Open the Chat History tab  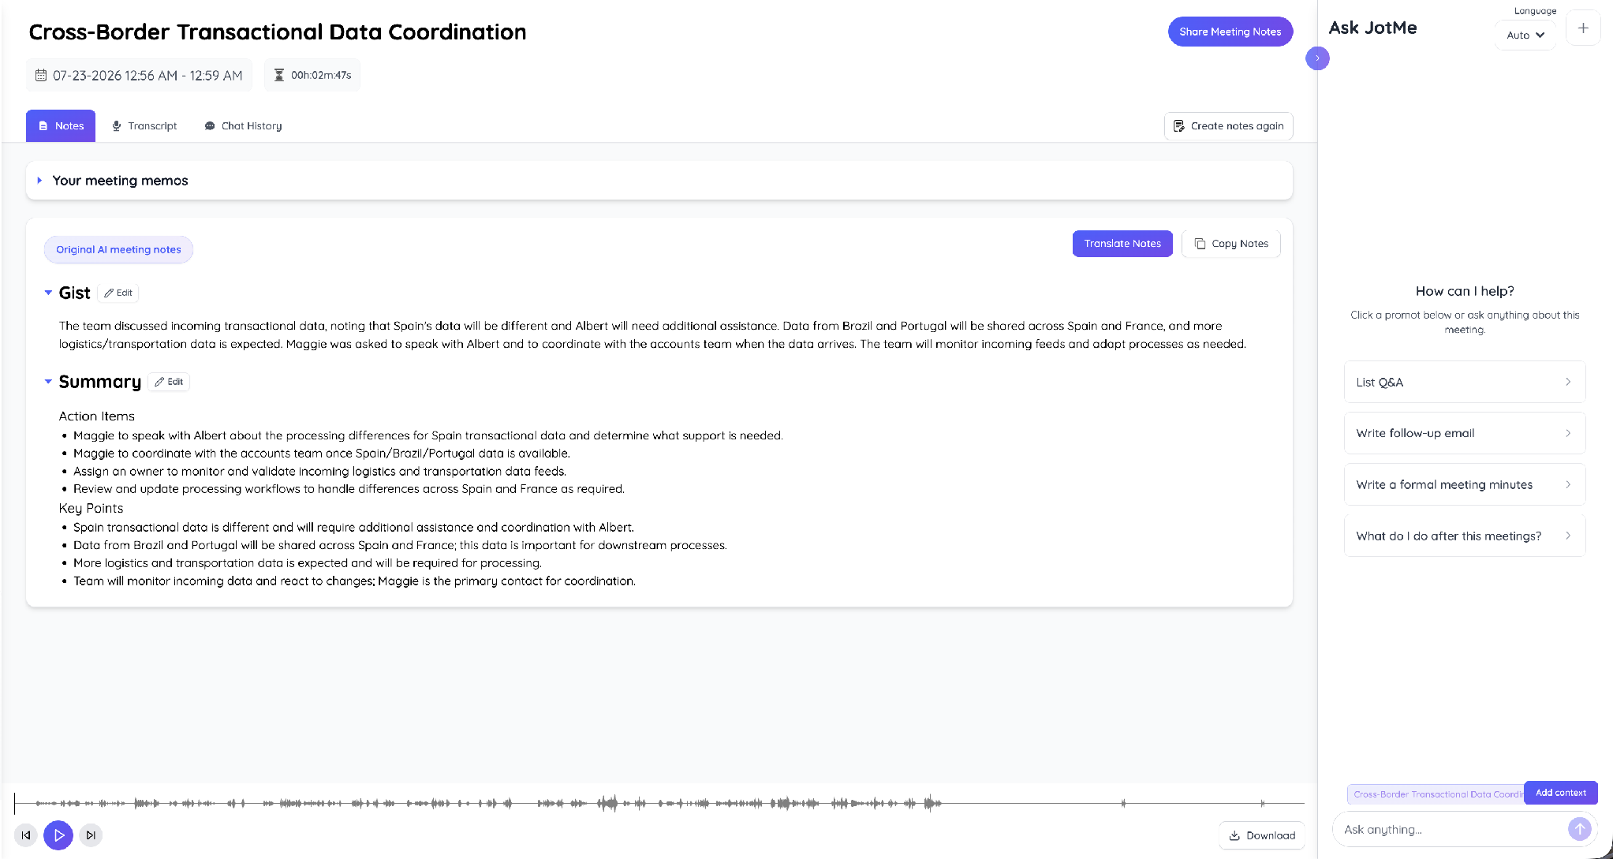(x=243, y=126)
